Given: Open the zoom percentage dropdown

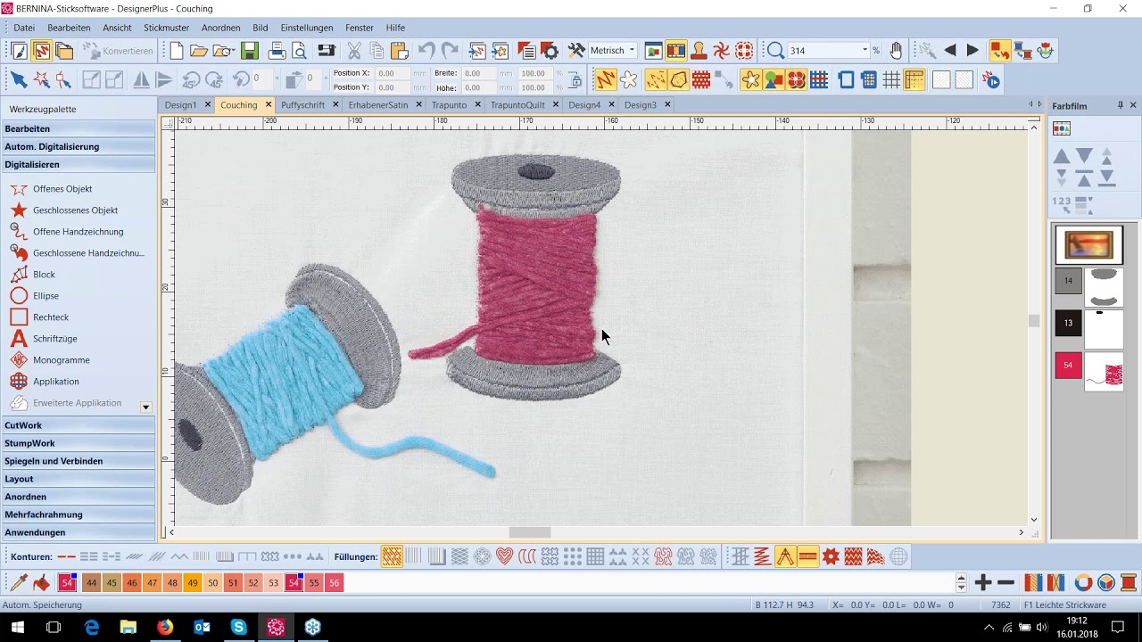Looking at the screenshot, I should point(864,51).
